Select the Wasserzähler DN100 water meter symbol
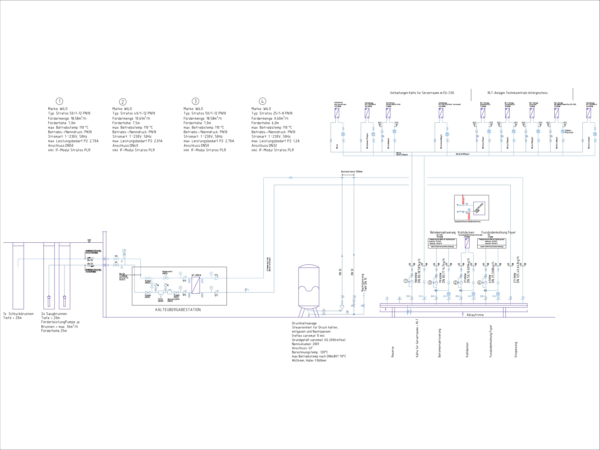The width and height of the screenshot is (600, 450). pyautogui.click(x=169, y=292)
